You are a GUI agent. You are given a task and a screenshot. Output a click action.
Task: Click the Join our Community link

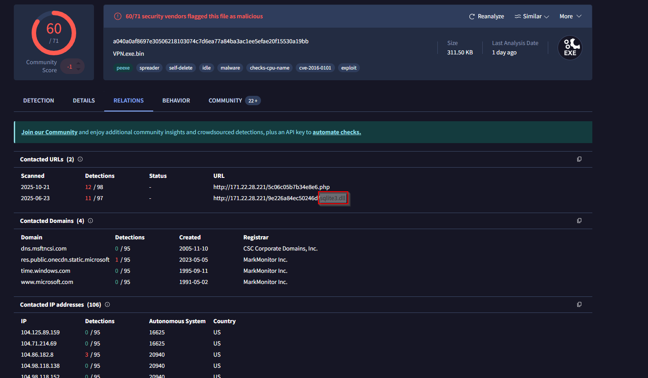(49, 132)
